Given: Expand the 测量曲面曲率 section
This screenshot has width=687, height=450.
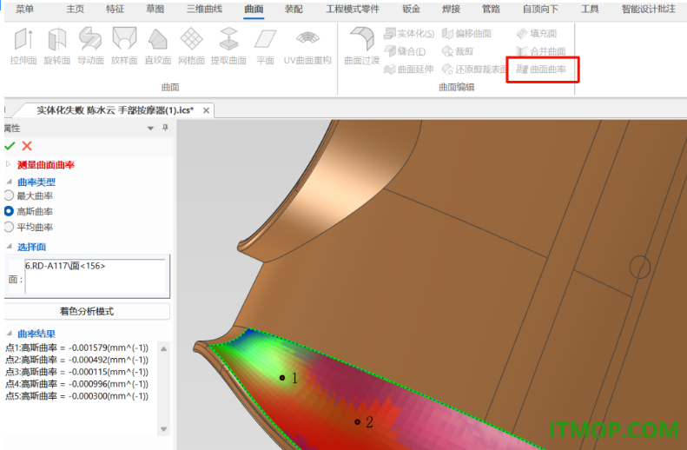Looking at the screenshot, I should point(9,164).
